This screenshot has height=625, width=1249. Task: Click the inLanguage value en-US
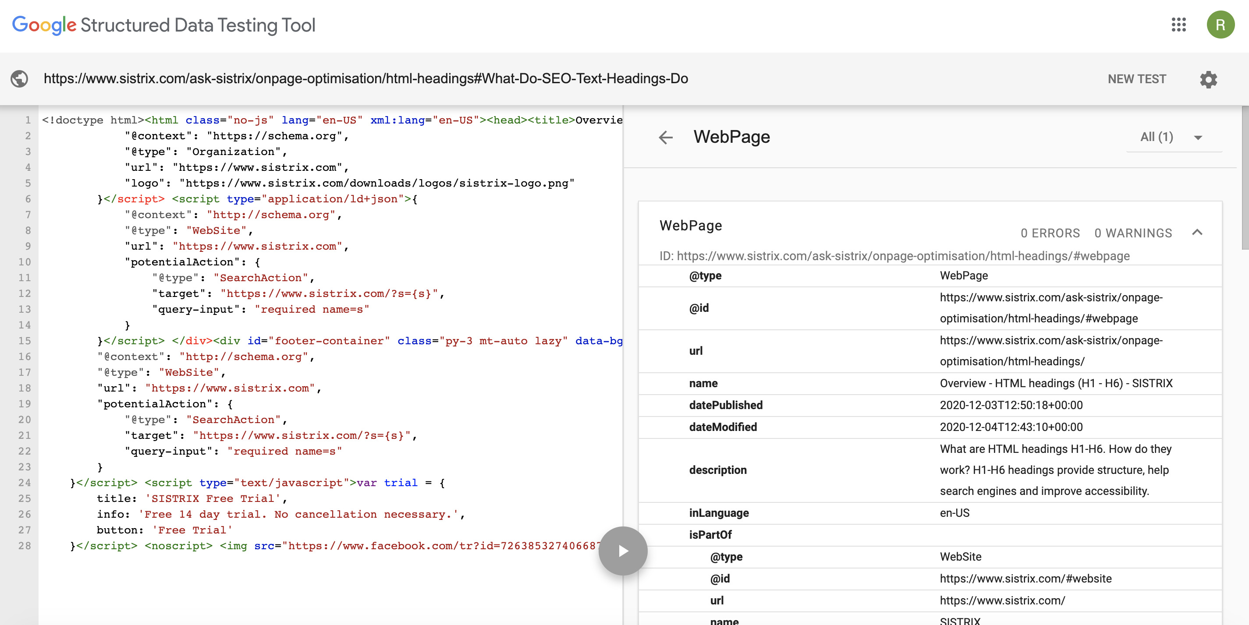tap(954, 512)
